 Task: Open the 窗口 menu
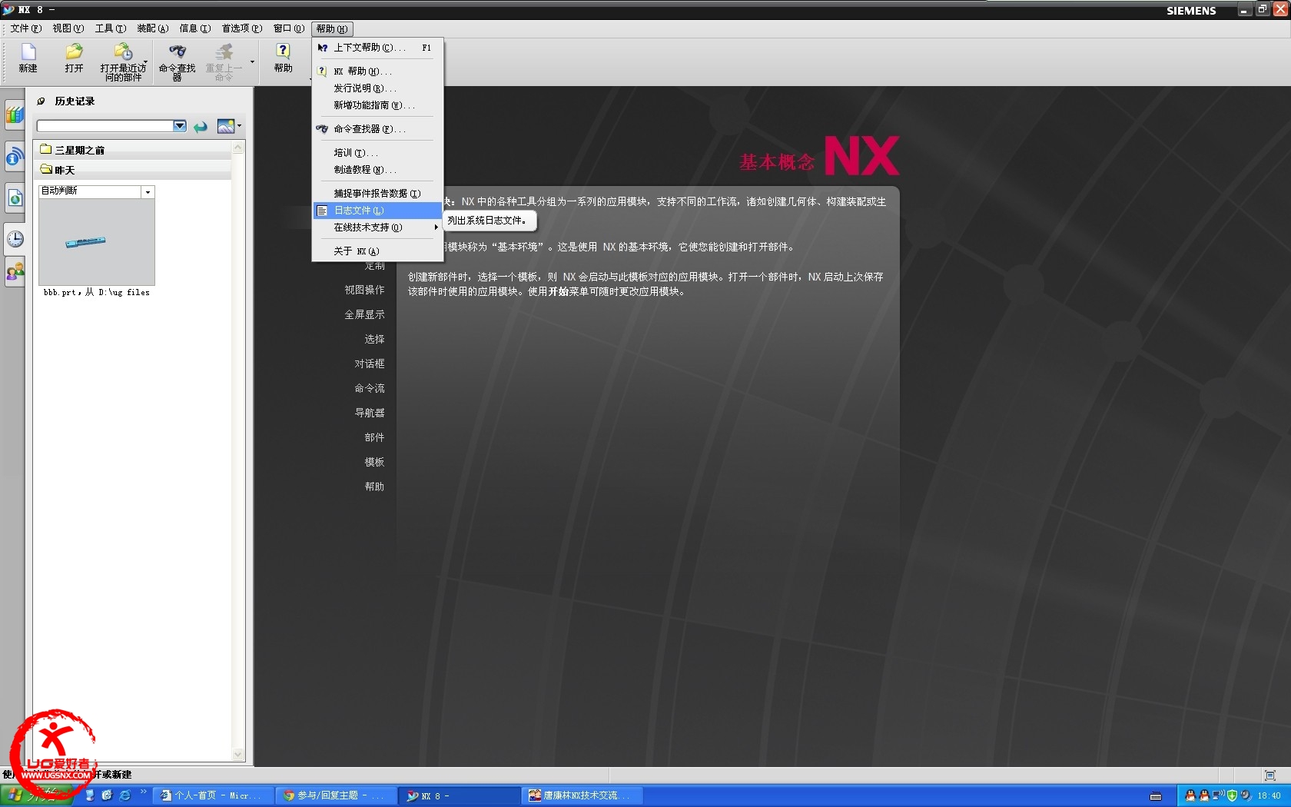289,28
